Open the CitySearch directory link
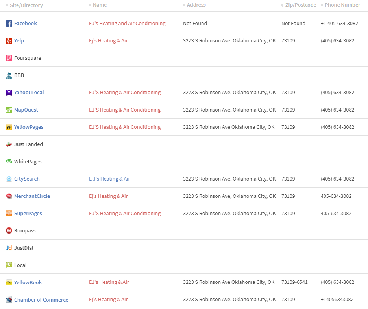368x309 pixels. (27, 179)
